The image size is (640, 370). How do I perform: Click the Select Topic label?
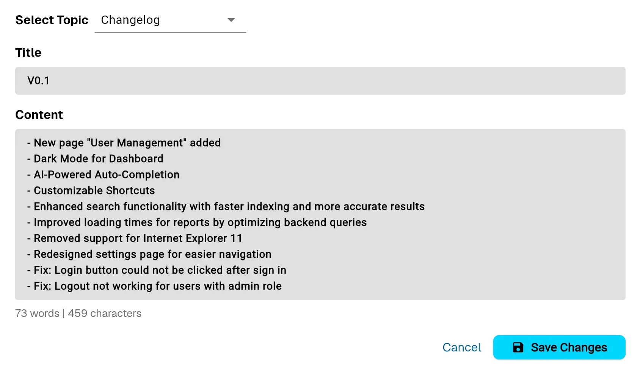(x=52, y=20)
